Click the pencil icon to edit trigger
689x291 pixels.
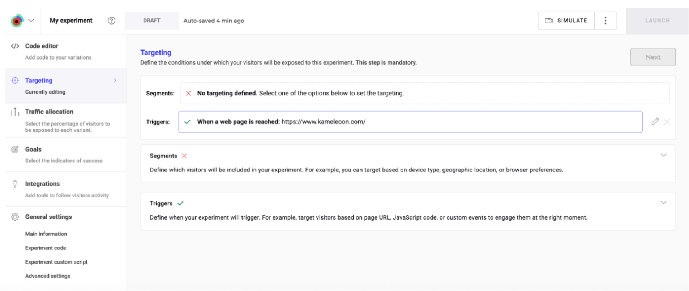coord(655,122)
